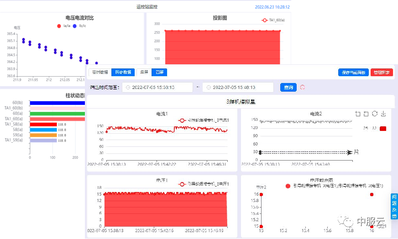Click the pink TA1_60(Ib) bar

tap(58, 109)
